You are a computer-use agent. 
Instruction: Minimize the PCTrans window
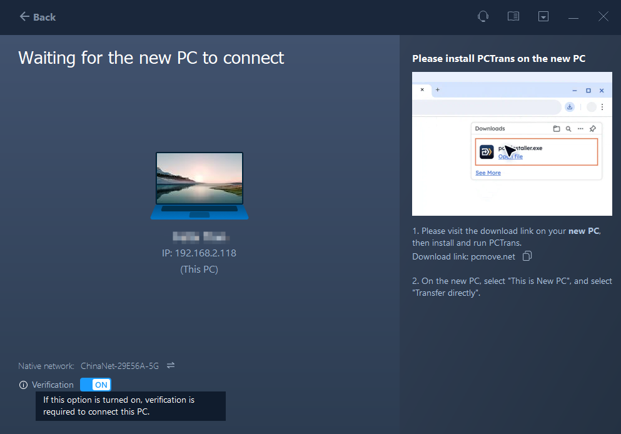pos(573,17)
